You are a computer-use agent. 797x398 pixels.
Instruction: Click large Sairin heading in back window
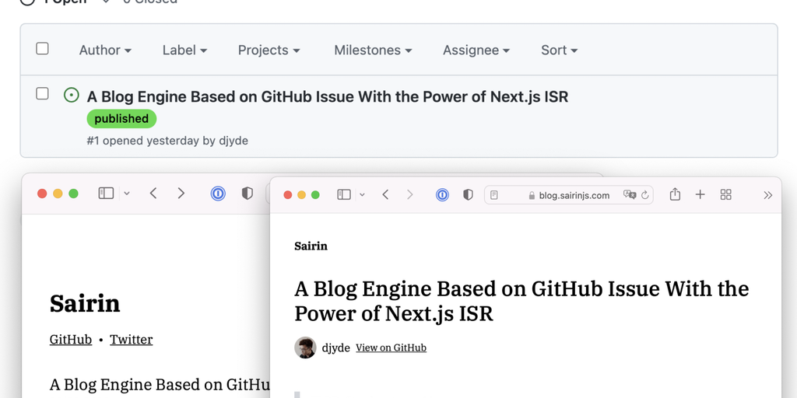(x=85, y=303)
